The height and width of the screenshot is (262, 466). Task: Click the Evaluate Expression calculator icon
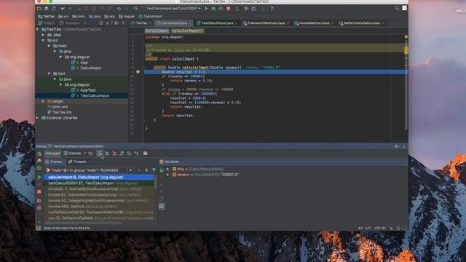click(x=146, y=154)
